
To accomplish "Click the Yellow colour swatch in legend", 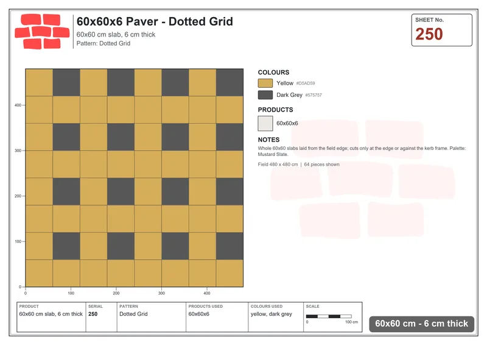I will point(265,83).
